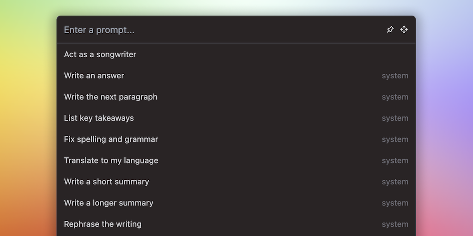
Task: Pin the prompt window
Action: [x=390, y=29]
